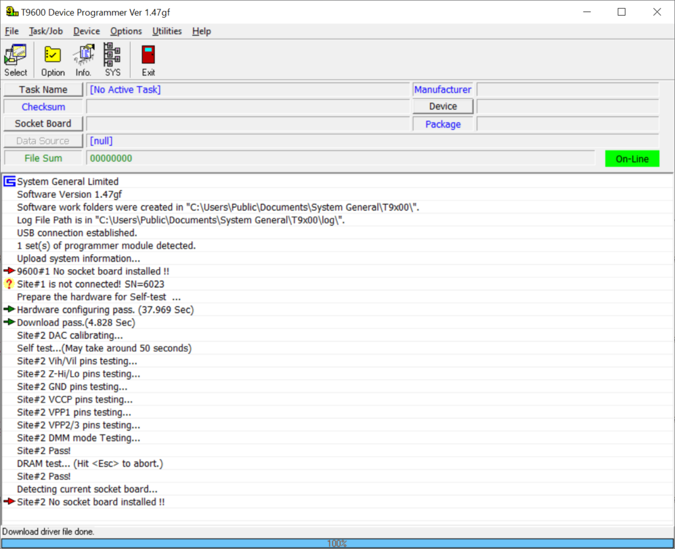Click the 00000000 file sum field
The image size is (675, 549).
341,158
